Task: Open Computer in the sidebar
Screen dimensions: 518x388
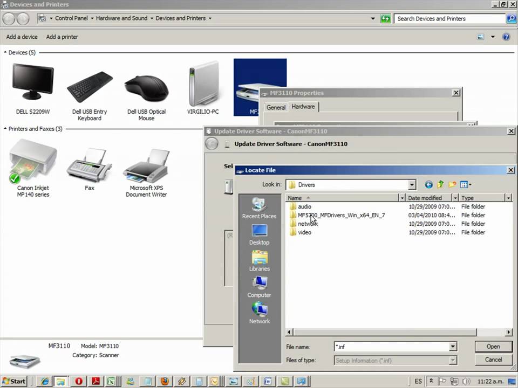Action: 260,287
